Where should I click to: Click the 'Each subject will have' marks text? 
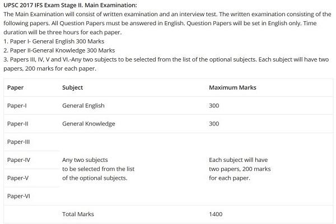(x=239, y=160)
